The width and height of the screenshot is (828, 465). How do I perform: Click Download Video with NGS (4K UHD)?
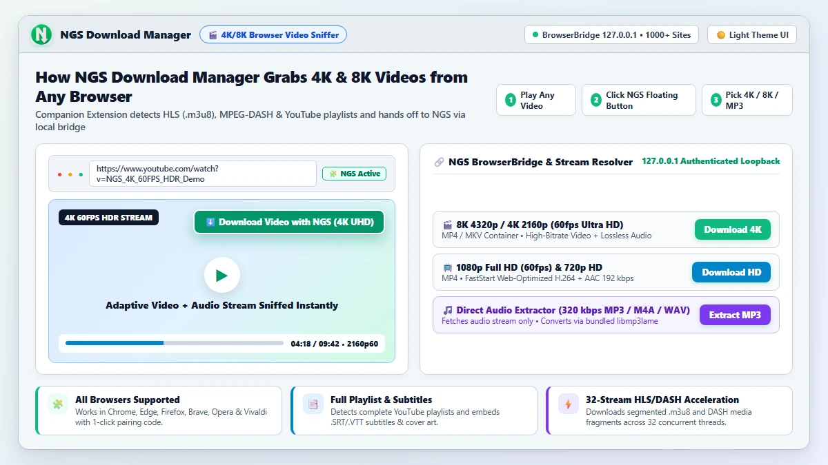[x=288, y=222]
